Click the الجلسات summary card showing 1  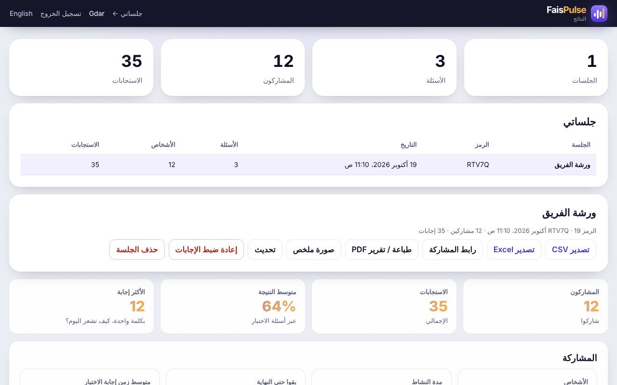[x=536, y=67]
